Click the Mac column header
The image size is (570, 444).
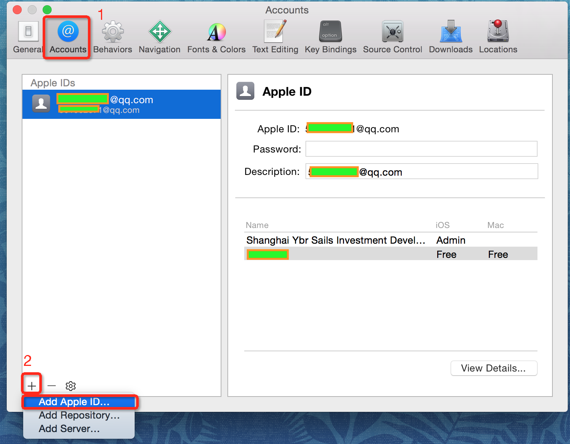(x=496, y=225)
